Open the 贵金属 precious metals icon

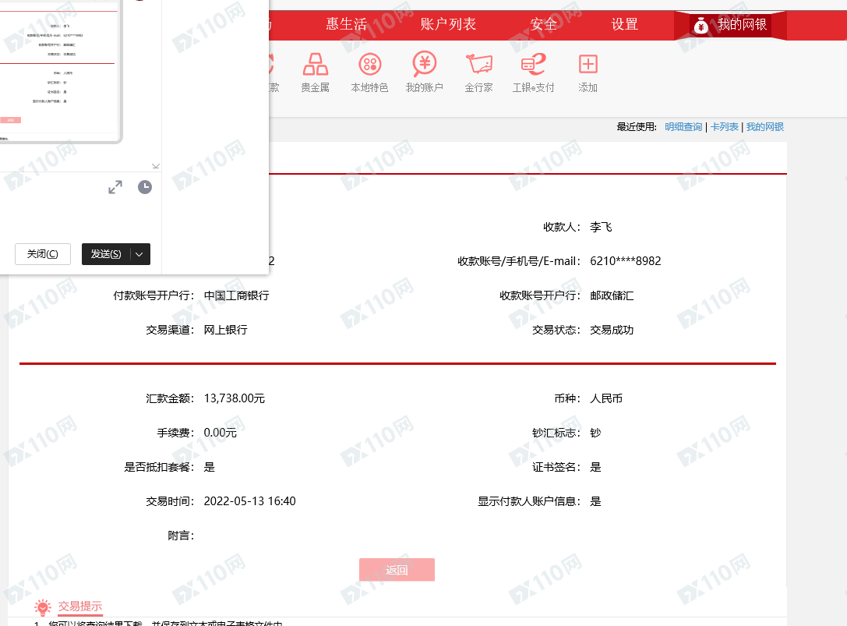click(315, 65)
